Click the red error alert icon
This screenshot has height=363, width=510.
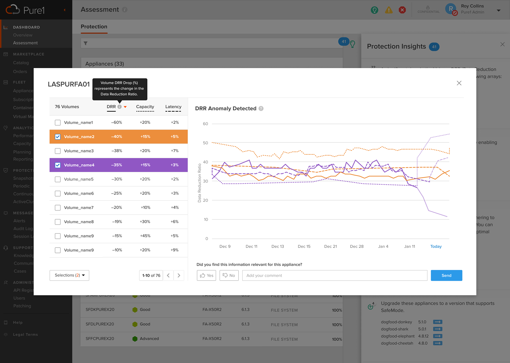[402, 10]
